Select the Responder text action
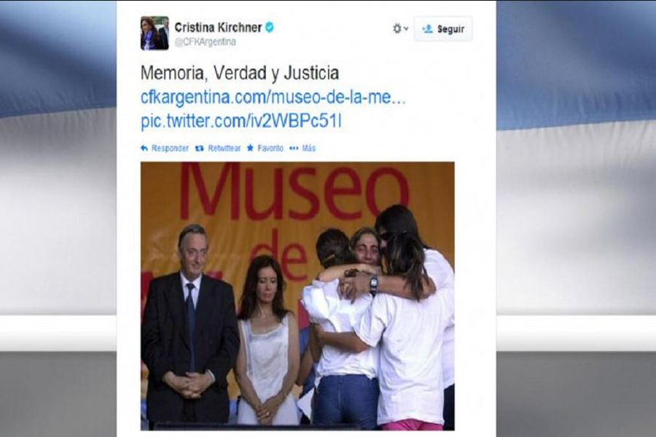 tap(170, 148)
